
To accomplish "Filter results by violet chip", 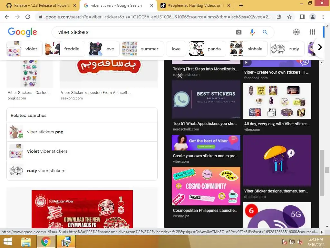I will [24, 49].
